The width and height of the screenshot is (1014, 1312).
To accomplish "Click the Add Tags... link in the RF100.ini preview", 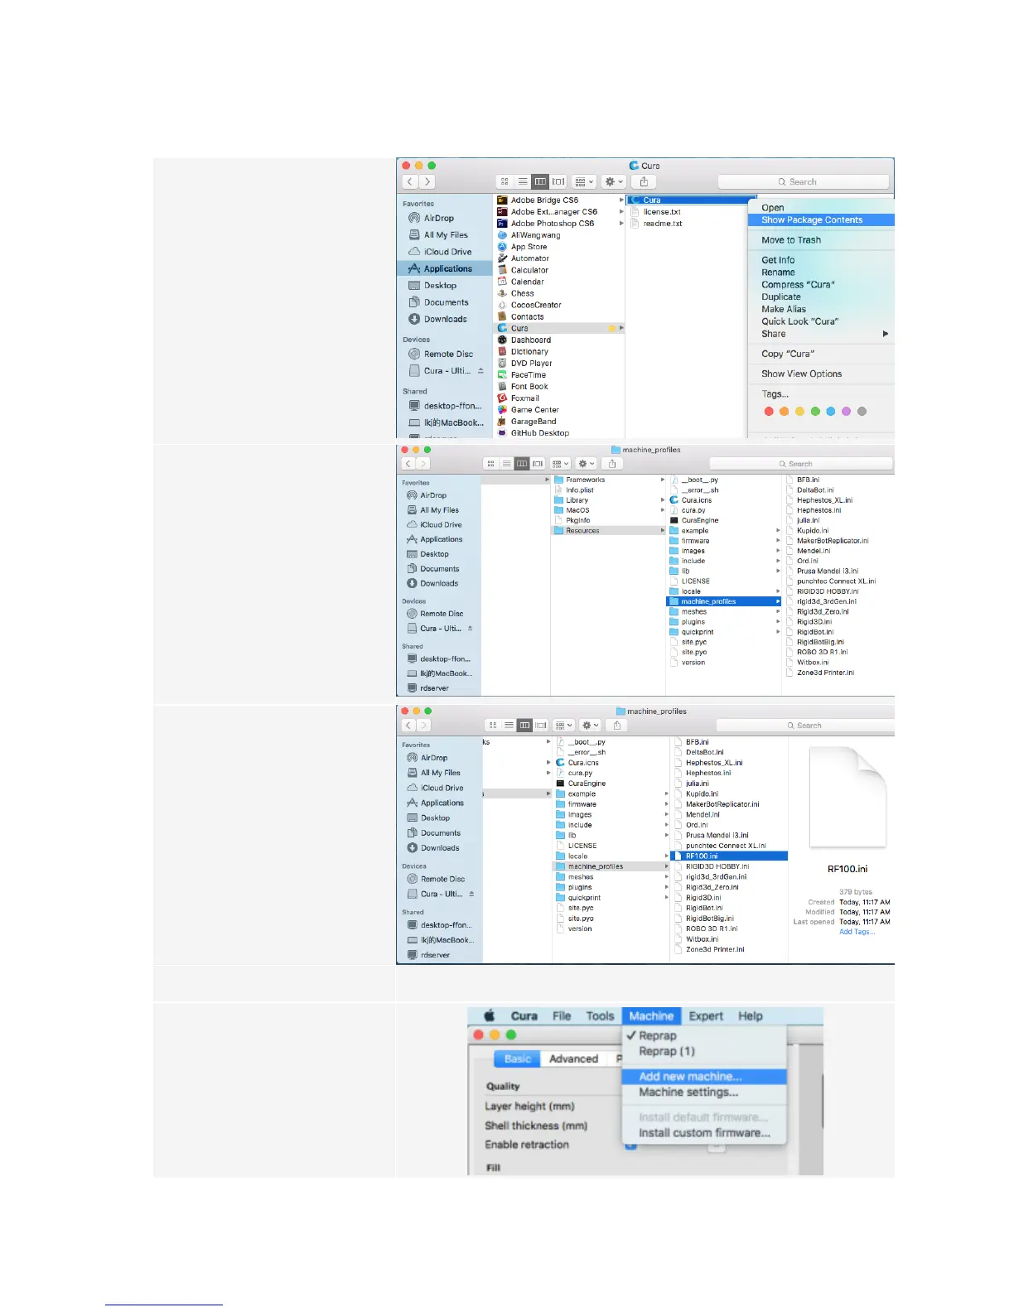I will (857, 932).
